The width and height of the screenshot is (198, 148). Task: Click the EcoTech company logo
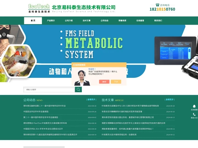tap(39, 8)
